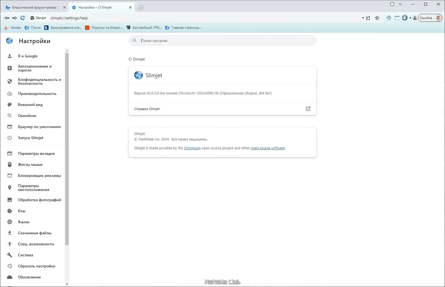This screenshot has height=287, width=445.
Task: Open Автозаполнение и пароли settings
Action: pos(35,68)
